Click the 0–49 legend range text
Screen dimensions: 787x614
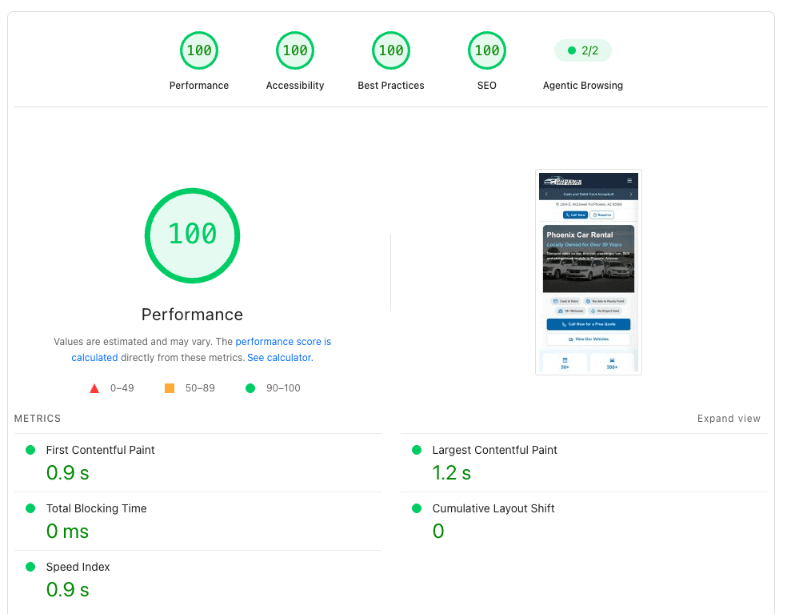(122, 388)
